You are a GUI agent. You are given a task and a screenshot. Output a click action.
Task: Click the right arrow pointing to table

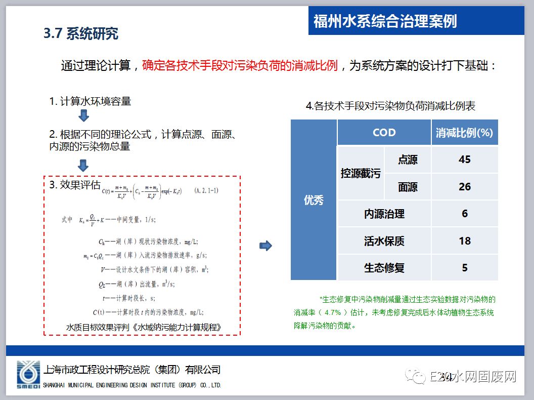(x=265, y=246)
